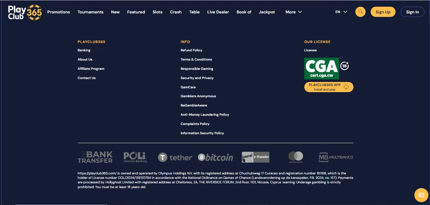Open the Jackpot category
This screenshot has width=430, height=205.
267,12
